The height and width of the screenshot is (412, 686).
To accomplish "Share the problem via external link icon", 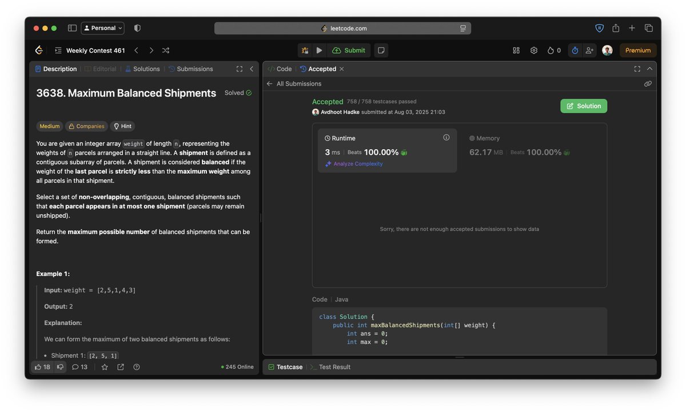I will click(121, 367).
